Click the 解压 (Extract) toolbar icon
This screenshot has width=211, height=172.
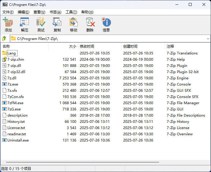(x=24, y=22)
